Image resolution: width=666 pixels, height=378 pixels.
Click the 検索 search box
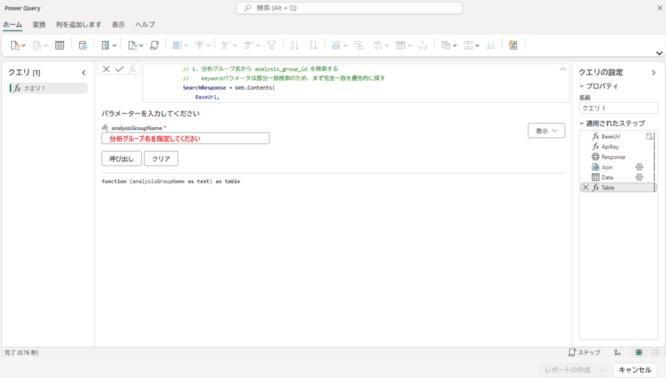(349, 8)
